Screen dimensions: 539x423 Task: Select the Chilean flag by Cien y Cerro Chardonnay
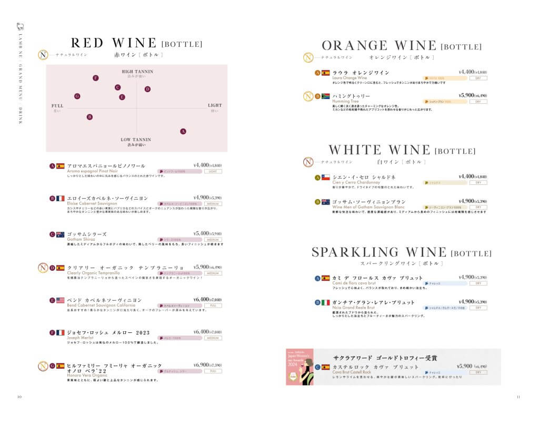pyautogui.click(x=325, y=178)
